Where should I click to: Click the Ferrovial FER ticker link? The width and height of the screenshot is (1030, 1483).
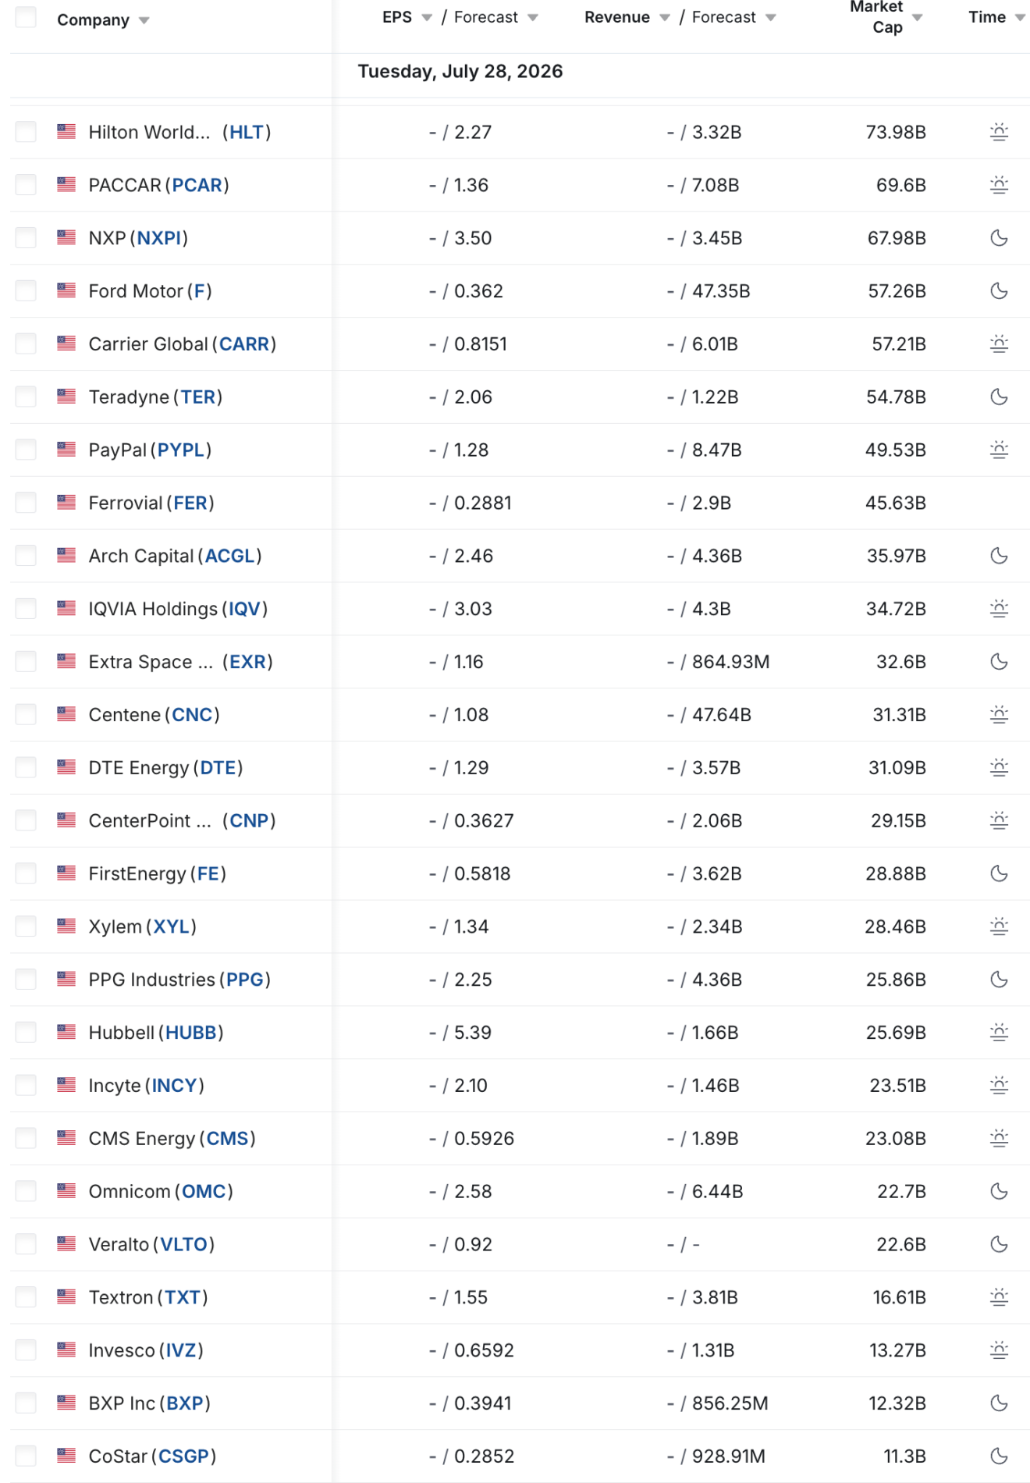pyautogui.click(x=190, y=503)
